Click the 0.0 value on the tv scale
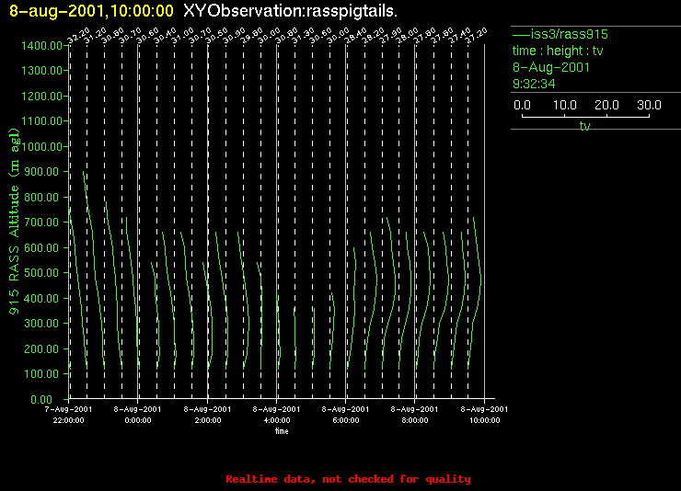The width and height of the screenshot is (681, 491). pyautogui.click(x=522, y=105)
